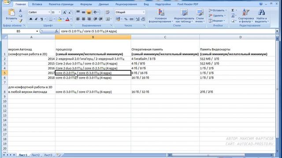Open fill color dropdown arrow

pyautogui.click(x=63, y=19)
